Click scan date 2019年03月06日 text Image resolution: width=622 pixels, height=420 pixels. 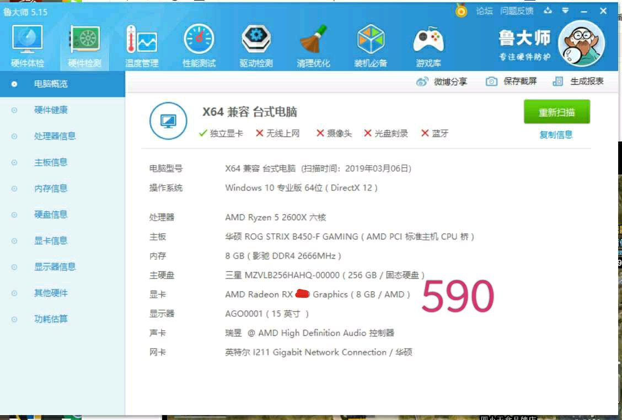click(x=377, y=168)
